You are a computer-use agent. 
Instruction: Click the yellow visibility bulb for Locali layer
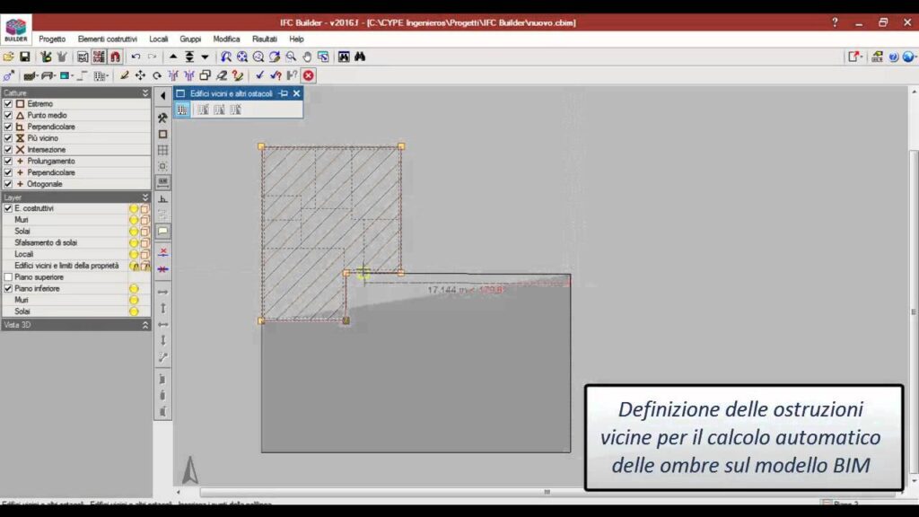(134, 254)
